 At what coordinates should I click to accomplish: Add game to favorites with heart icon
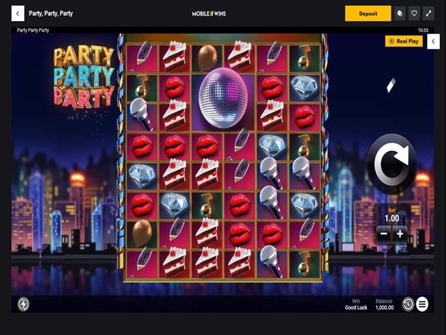tap(414, 13)
